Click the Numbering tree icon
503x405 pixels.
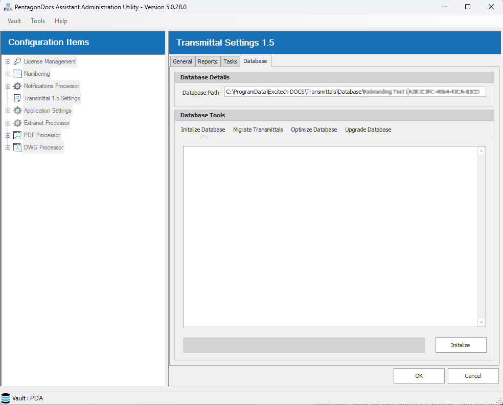[17, 74]
